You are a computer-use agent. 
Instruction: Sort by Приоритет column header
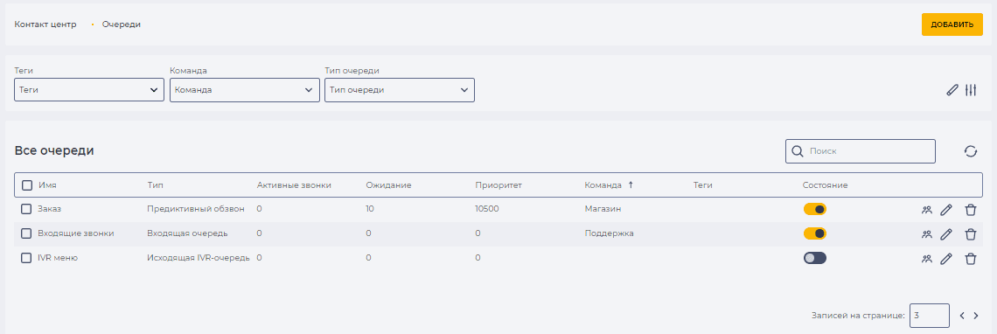coord(498,185)
